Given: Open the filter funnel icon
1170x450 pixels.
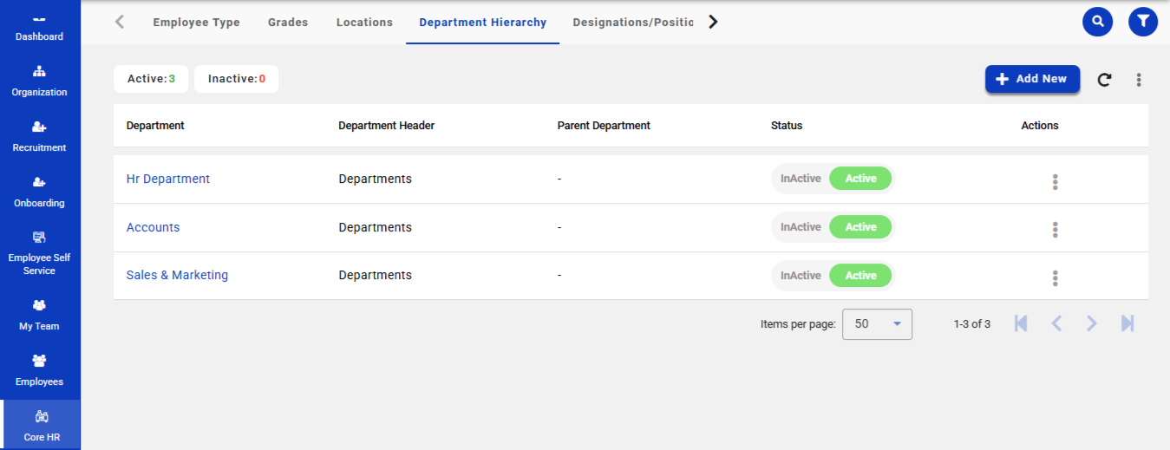Looking at the screenshot, I should (x=1142, y=22).
